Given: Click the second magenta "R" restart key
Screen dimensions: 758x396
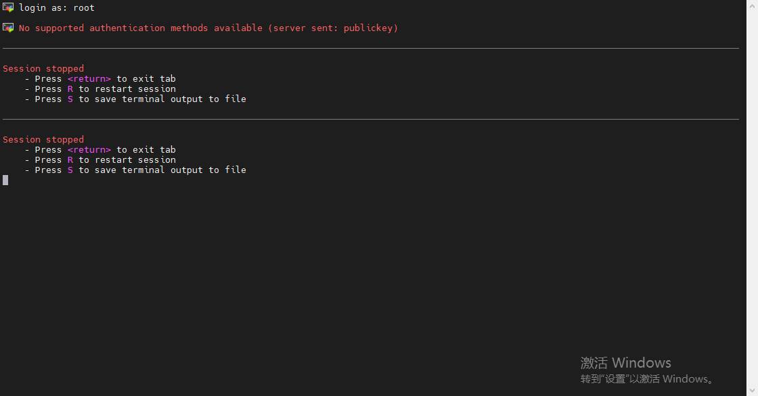Looking at the screenshot, I should [70, 160].
